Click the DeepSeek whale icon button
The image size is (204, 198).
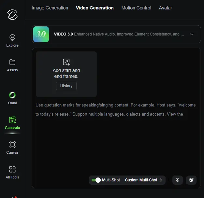click(191, 180)
